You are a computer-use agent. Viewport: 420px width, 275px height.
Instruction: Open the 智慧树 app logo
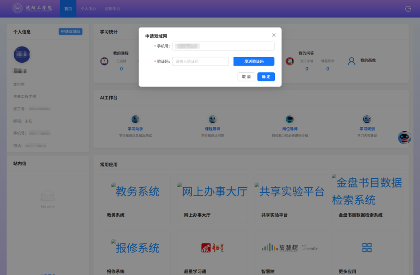tap(289, 247)
